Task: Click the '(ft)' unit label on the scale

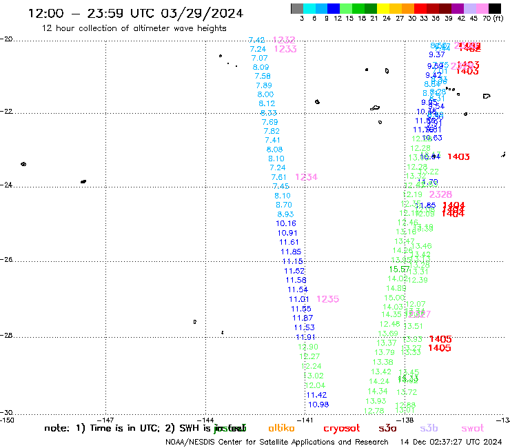Action: pyautogui.click(x=498, y=18)
